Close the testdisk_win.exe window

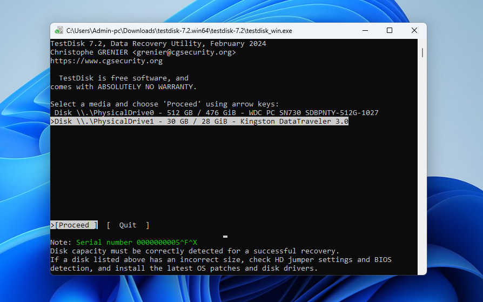414,30
